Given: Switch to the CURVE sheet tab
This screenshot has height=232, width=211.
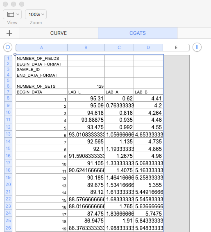Looking at the screenshot, I should click(x=59, y=33).
